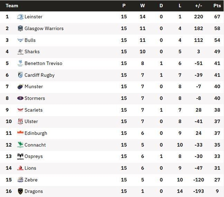Sort table by Pts column header
Screen dimensions: 224x197
click(x=217, y=6)
